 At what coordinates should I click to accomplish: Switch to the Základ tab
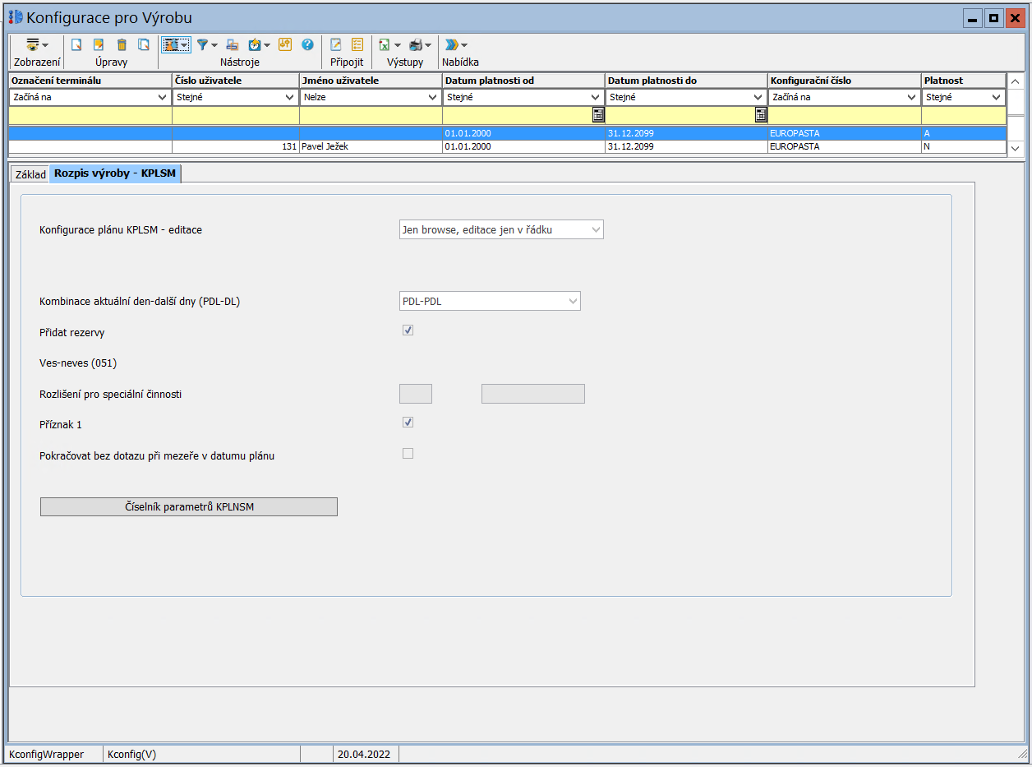[31, 174]
